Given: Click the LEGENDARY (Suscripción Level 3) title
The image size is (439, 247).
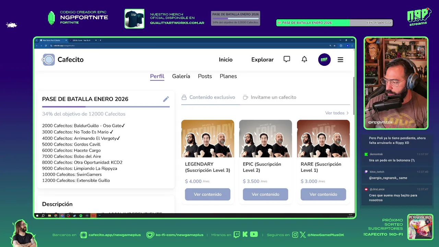Looking at the screenshot, I should (x=207, y=167).
